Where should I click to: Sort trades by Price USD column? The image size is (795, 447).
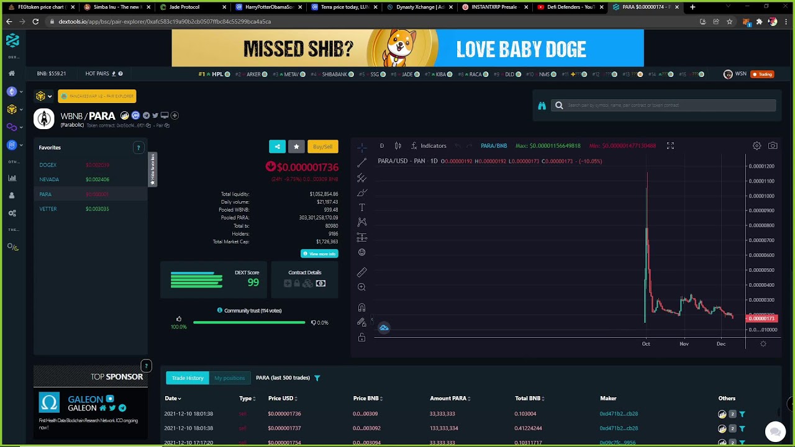click(283, 399)
